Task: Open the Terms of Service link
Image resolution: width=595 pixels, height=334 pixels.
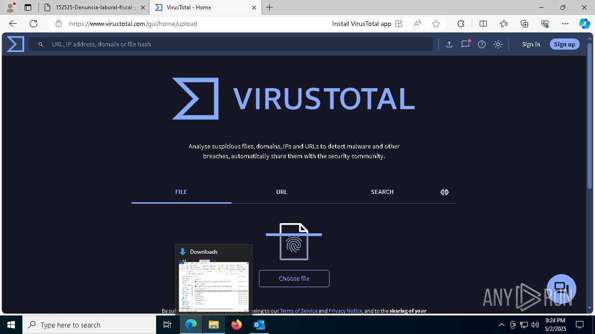Action: tap(298, 311)
